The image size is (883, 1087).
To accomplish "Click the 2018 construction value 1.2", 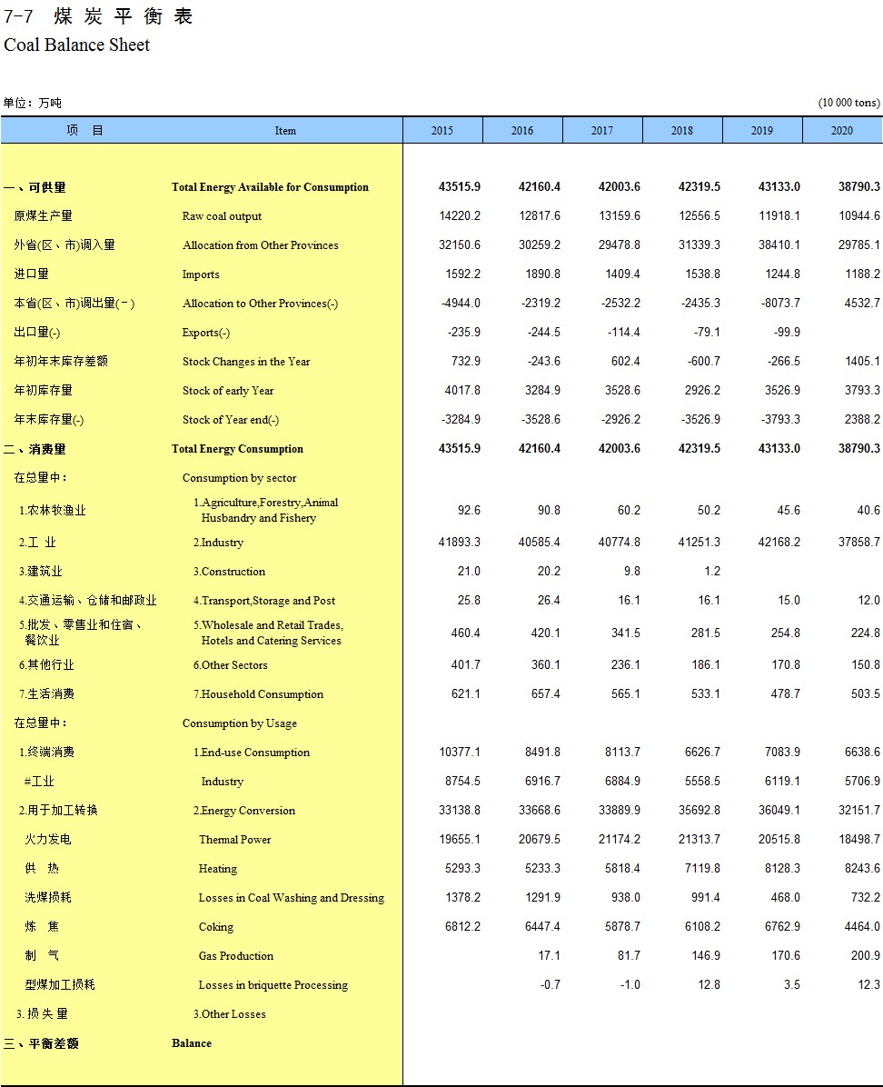I will (712, 572).
